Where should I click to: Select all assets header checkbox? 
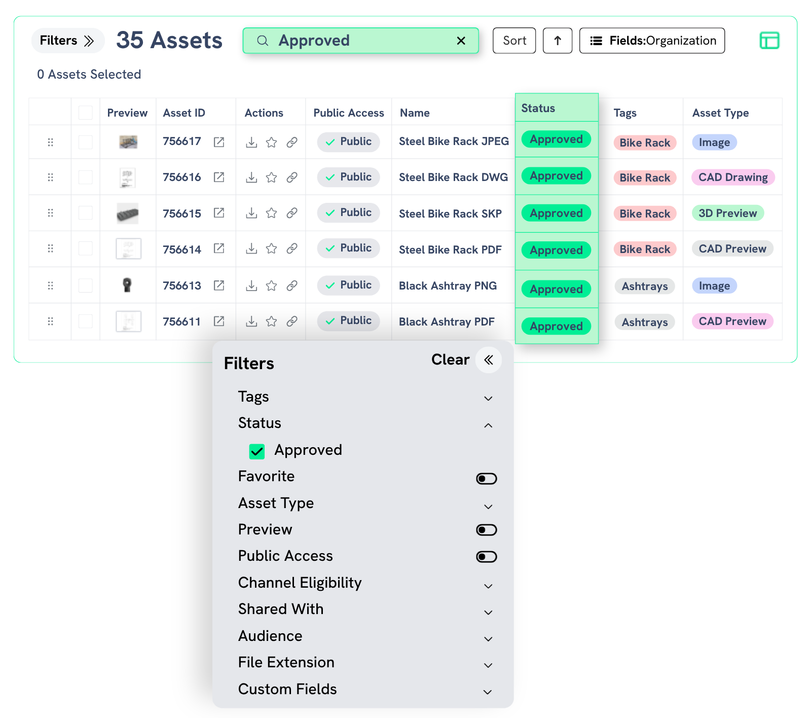[86, 113]
